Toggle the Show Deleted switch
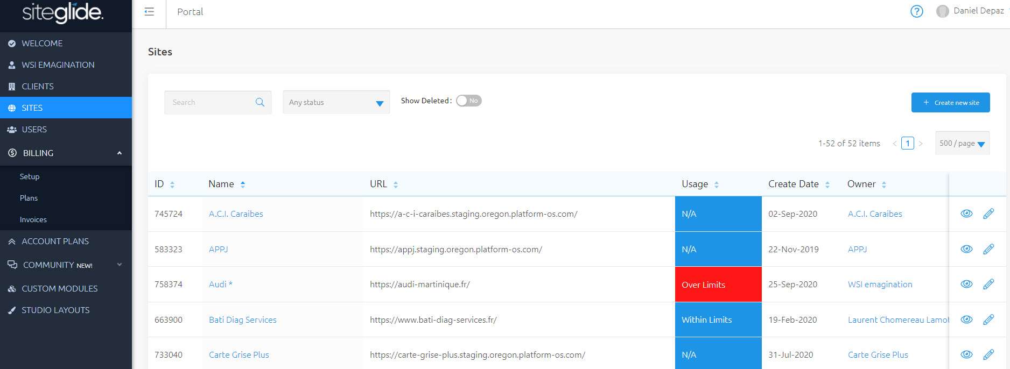 [x=468, y=101]
